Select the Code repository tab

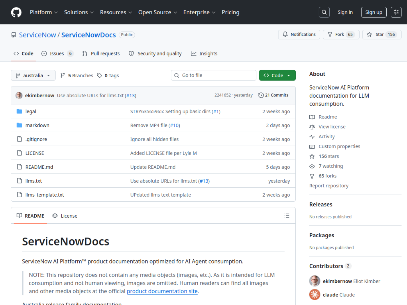pyautogui.click(x=24, y=53)
